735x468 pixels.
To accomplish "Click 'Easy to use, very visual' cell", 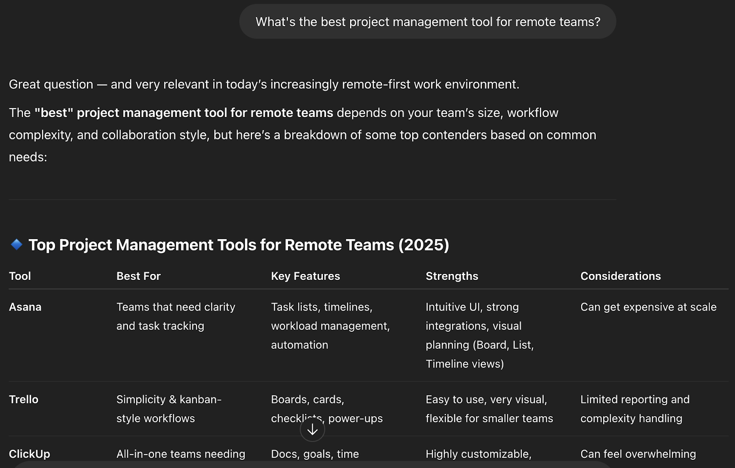I will tap(489, 409).
